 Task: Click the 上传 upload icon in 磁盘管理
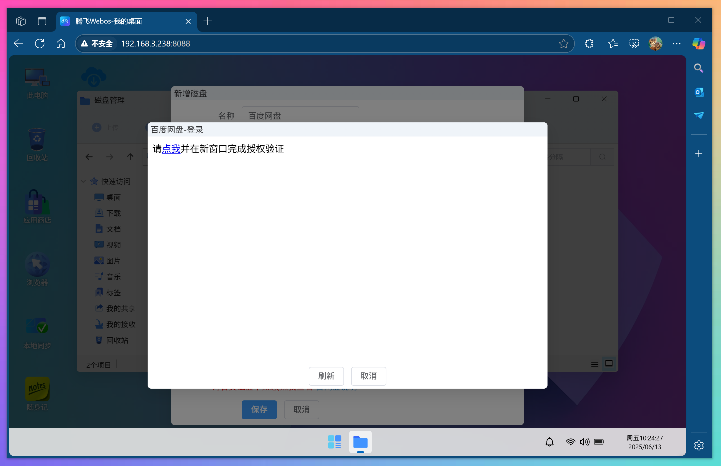96,127
